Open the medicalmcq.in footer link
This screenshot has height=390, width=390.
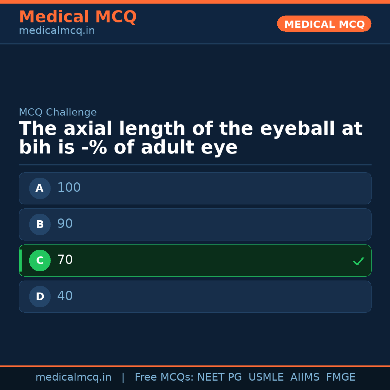[74, 377]
